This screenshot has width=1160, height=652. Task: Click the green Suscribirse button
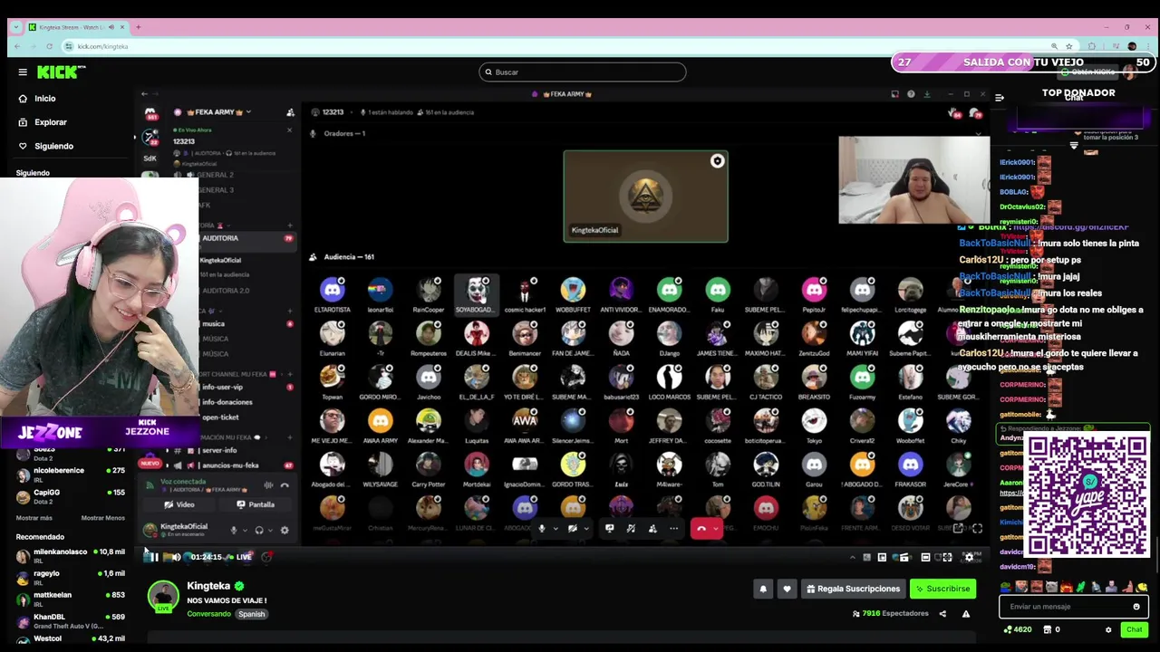pos(942,589)
